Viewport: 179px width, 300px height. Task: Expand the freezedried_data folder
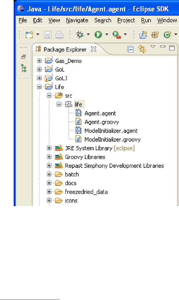click(49, 192)
